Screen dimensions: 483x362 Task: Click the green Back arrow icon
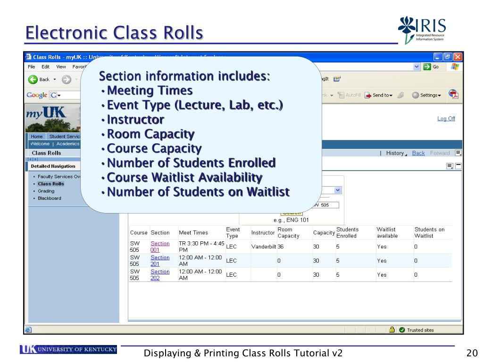coord(33,79)
